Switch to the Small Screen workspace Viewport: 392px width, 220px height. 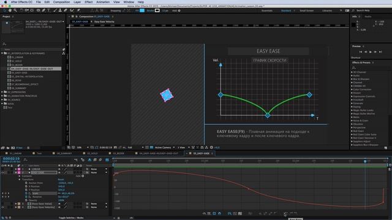point(306,11)
